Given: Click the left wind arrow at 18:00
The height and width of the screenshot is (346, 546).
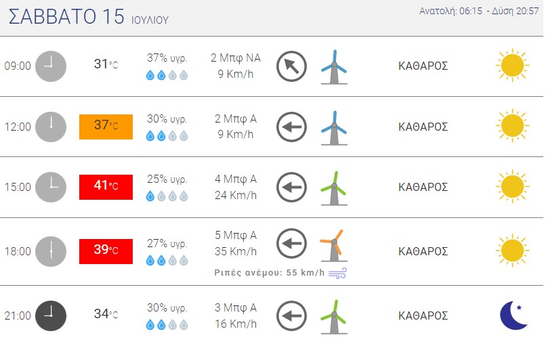Looking at the screenshot, I should [291, 243].
